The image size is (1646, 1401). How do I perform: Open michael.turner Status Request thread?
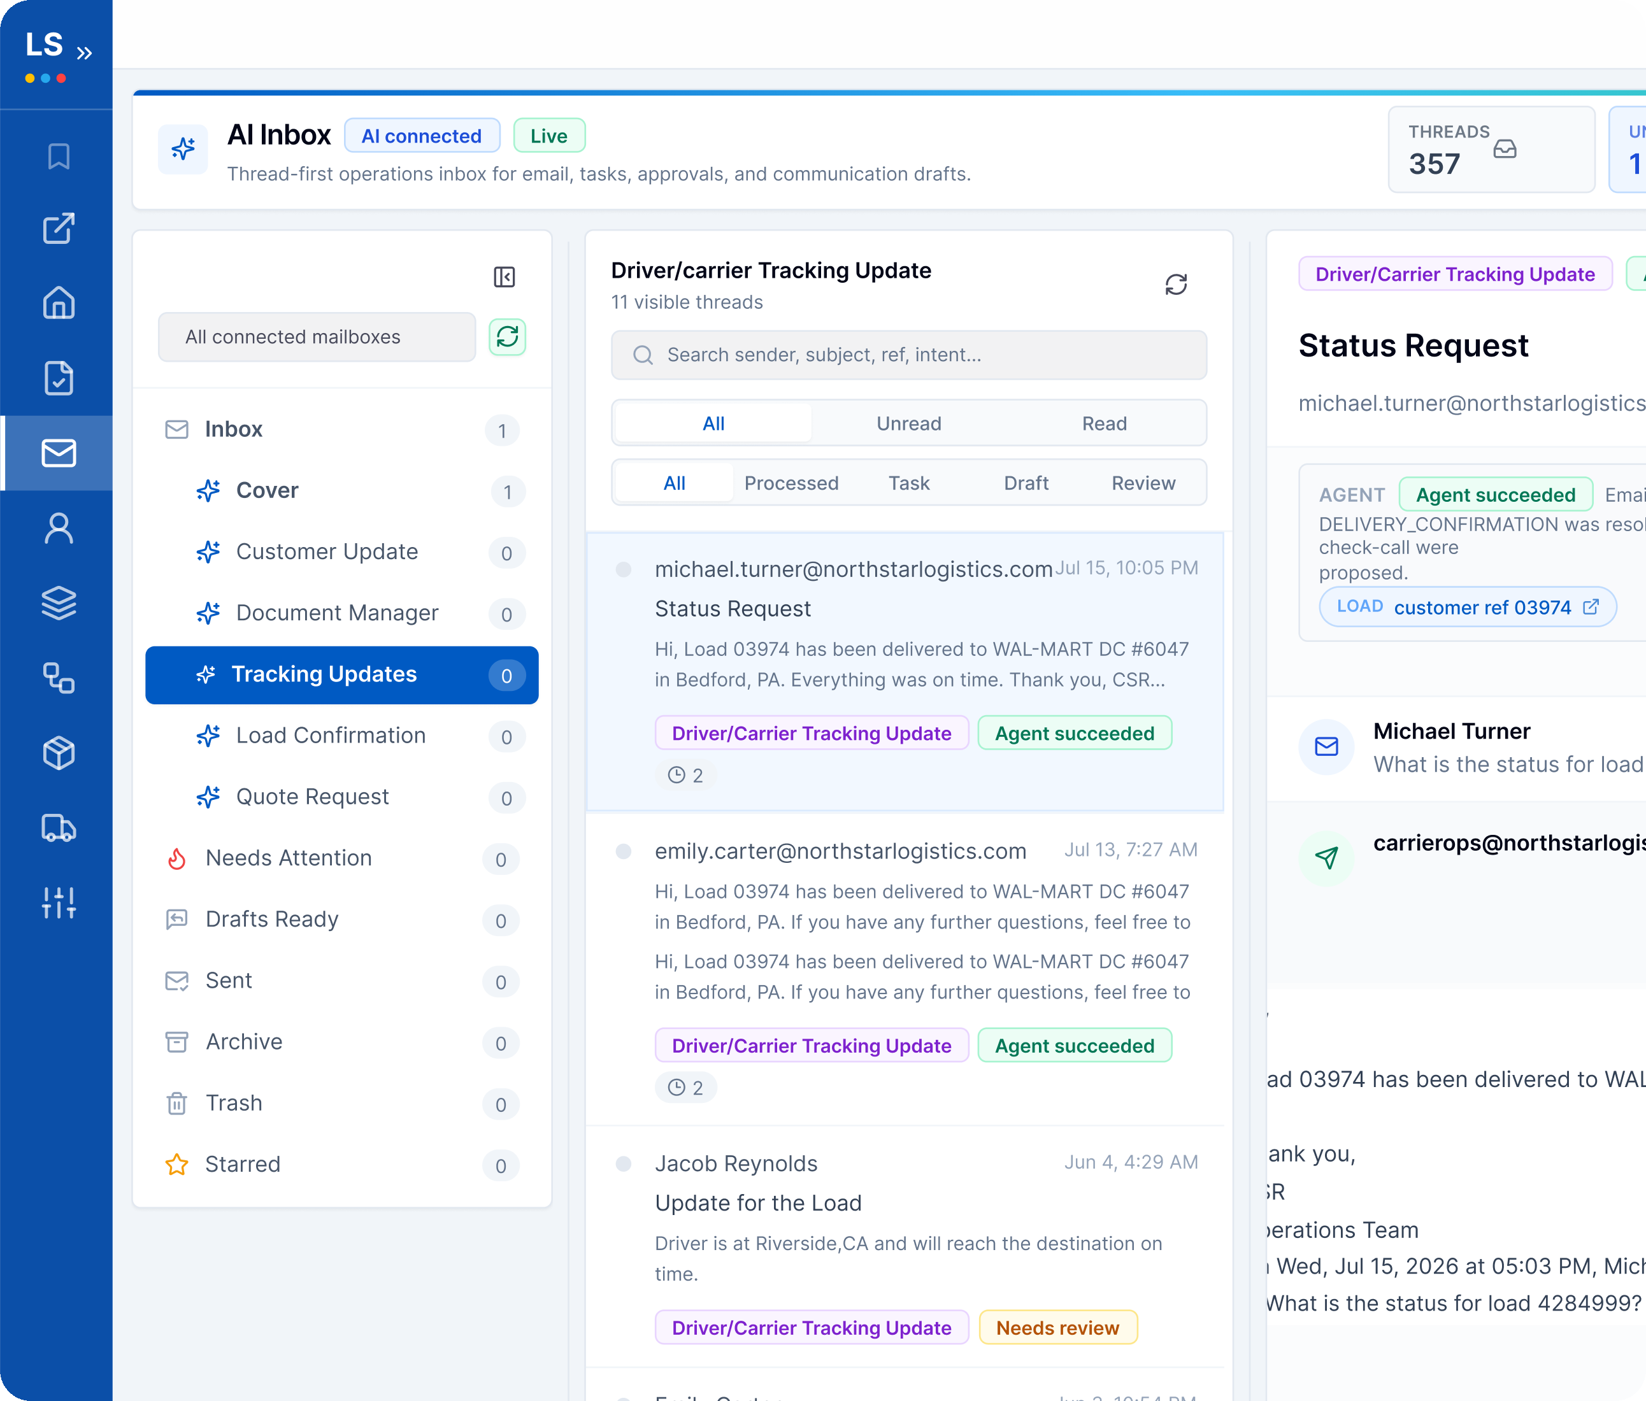(x=905, y=672)
